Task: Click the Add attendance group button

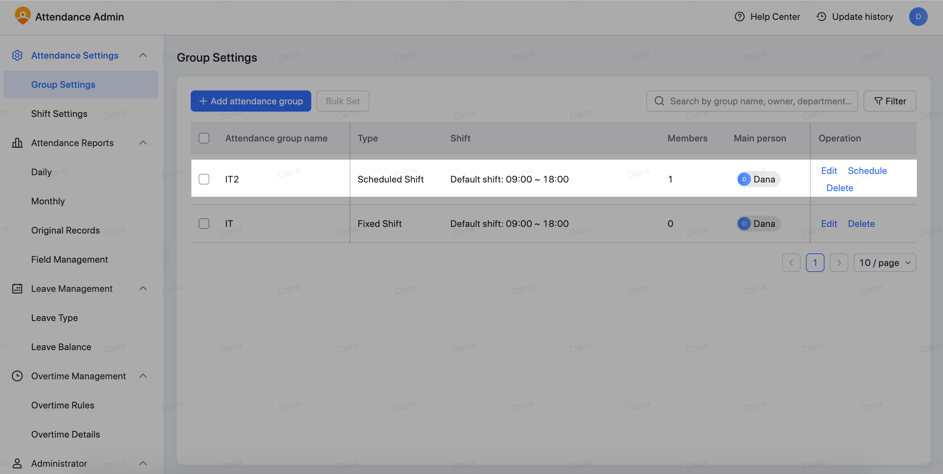Action: (x=251, y=101)
